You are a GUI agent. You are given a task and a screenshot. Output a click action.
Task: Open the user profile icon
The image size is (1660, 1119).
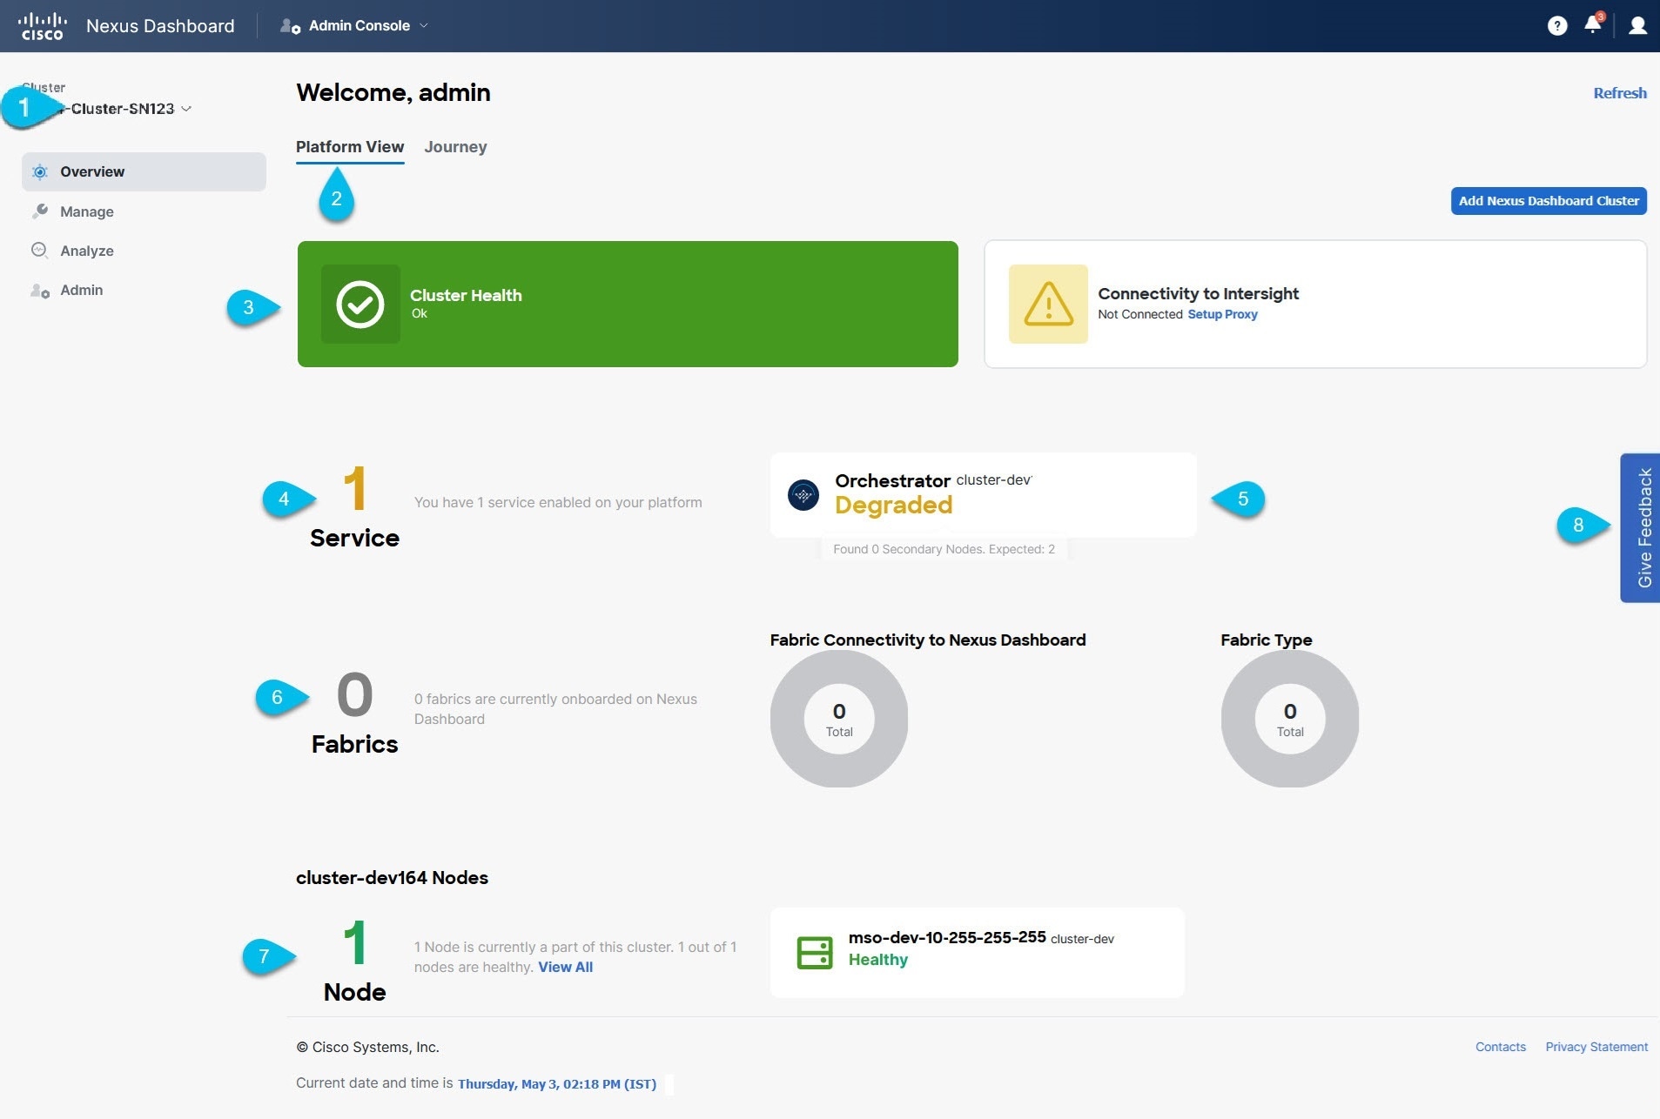[x=1637, y=26]
